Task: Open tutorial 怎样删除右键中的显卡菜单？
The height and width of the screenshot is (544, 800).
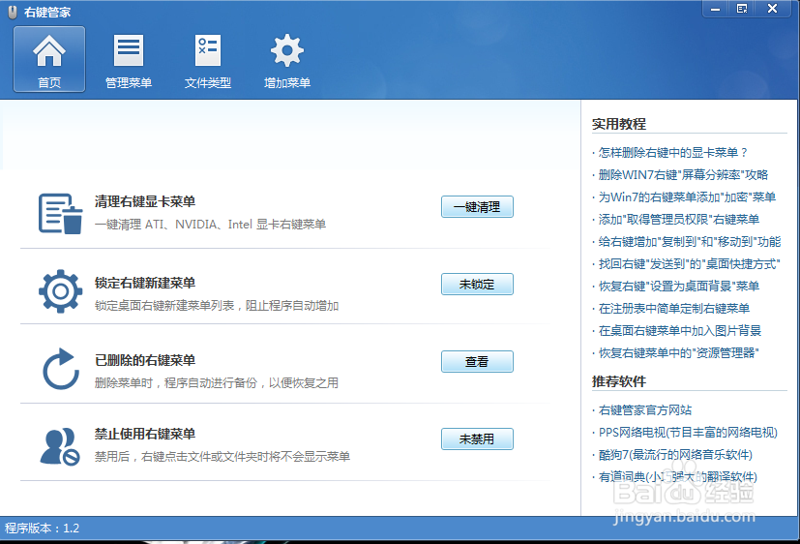Action: point(673,153)
